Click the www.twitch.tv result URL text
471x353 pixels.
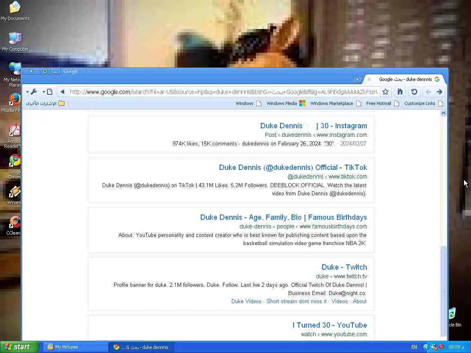click(350, 277)
